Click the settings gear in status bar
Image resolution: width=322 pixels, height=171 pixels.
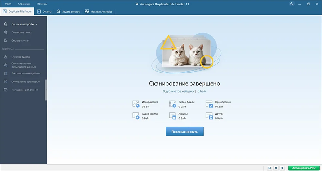(276, 168)
